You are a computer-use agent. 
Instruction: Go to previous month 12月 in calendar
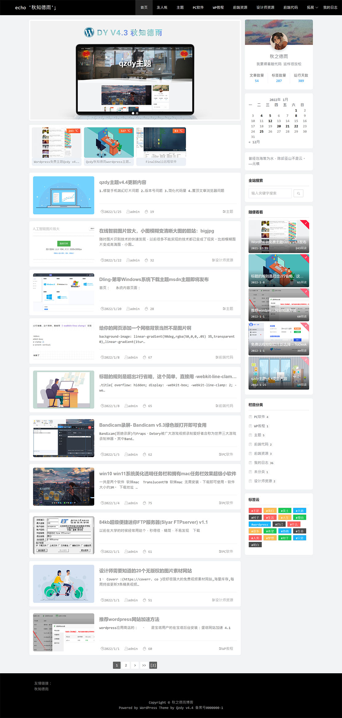254,142
